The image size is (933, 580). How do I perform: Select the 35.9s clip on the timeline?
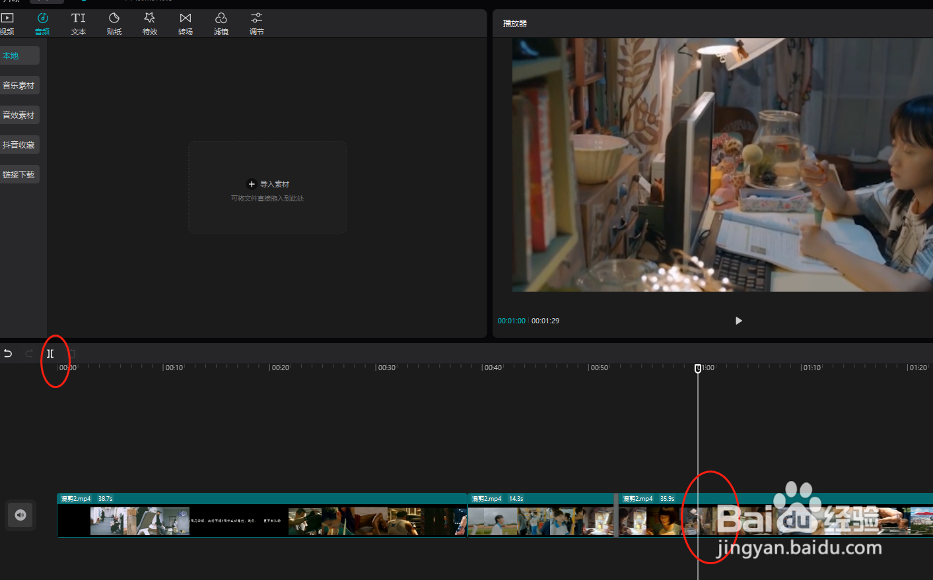(776, 515)
